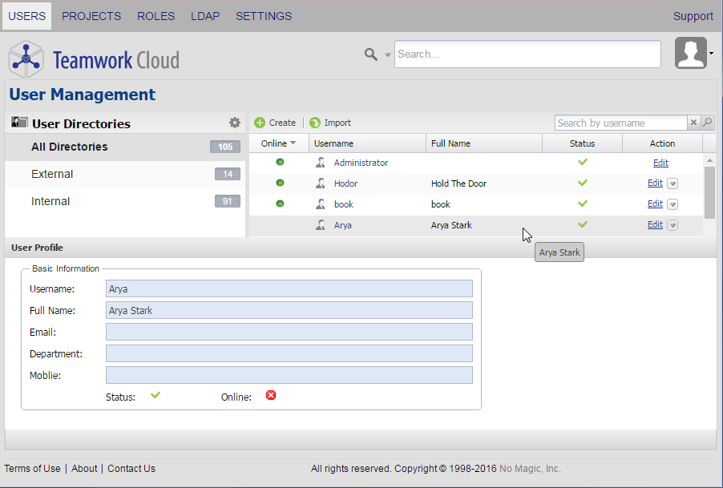Click the Create button label

pyautogui.click(x=282, y=123)
